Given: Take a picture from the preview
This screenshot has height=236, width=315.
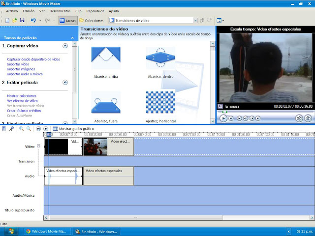Looking at the screenshot, I should [x=308, y=118].
